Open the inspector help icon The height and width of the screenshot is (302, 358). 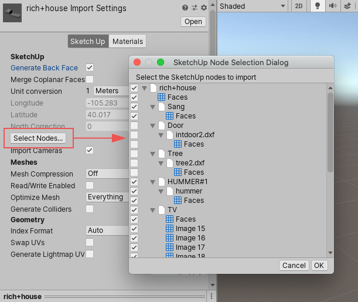tap(186, 8)
